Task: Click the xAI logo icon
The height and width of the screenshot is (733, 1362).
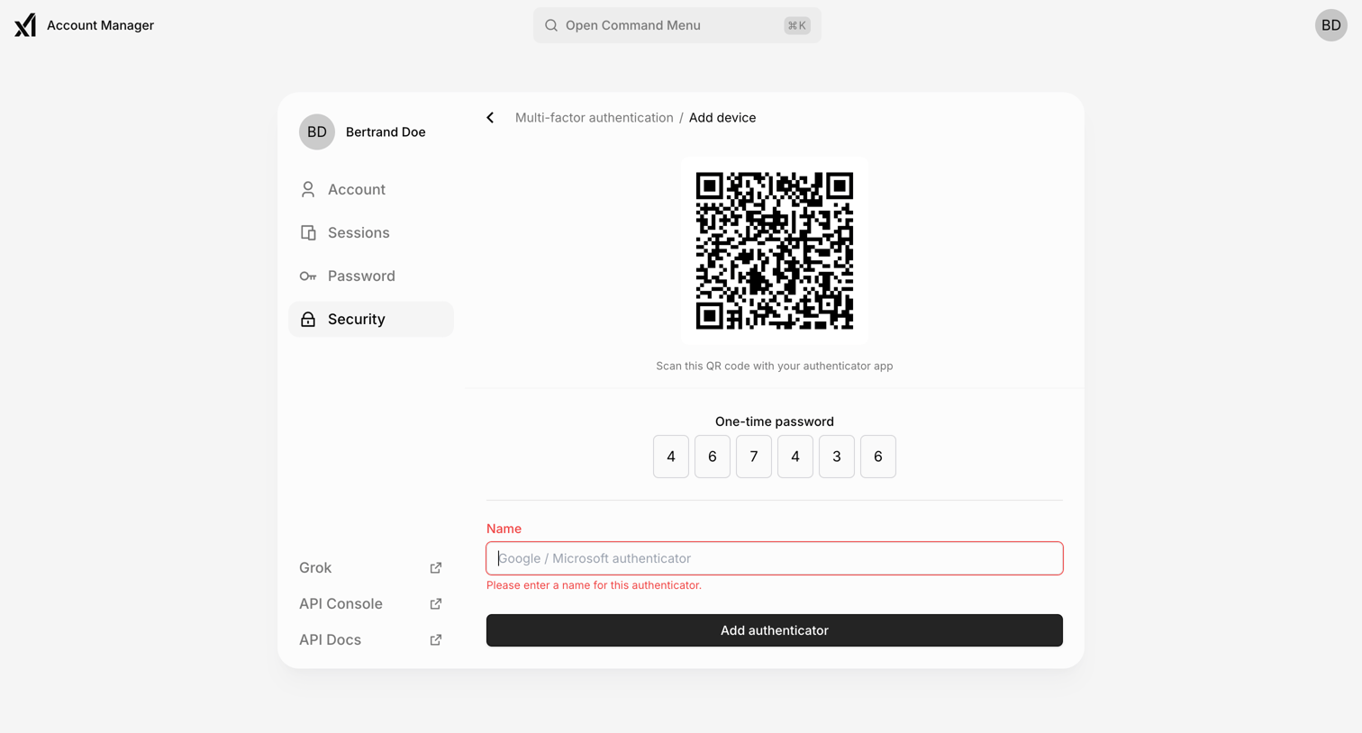Action: coord(25,25)
